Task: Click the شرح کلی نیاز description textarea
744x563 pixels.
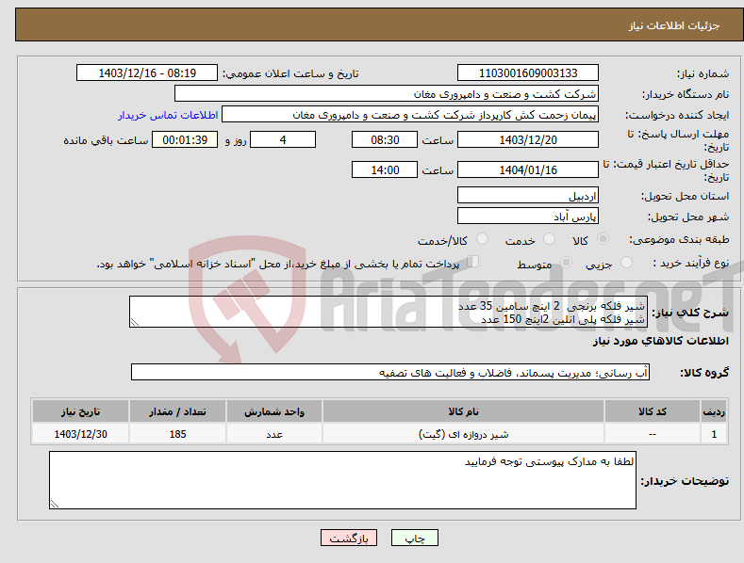Action: [x=389, y=312]
